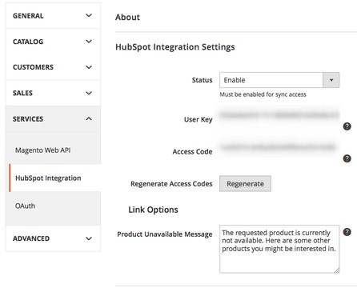357x288 pixels.
Task: Open OAuth settings item
Action: click(x=25, y=206)
